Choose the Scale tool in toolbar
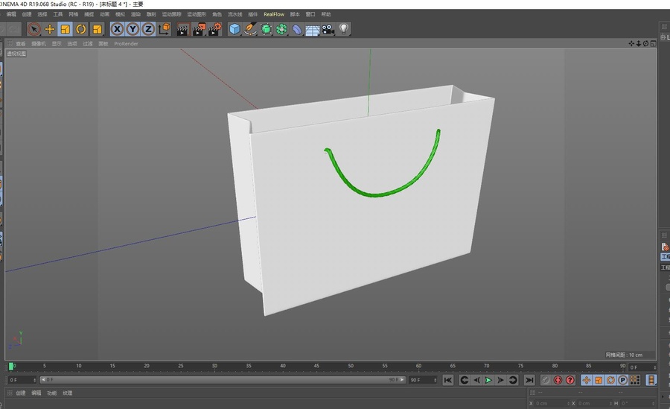Image resolution: width=670 pixels, height=409 pixels. pos(65,29)
